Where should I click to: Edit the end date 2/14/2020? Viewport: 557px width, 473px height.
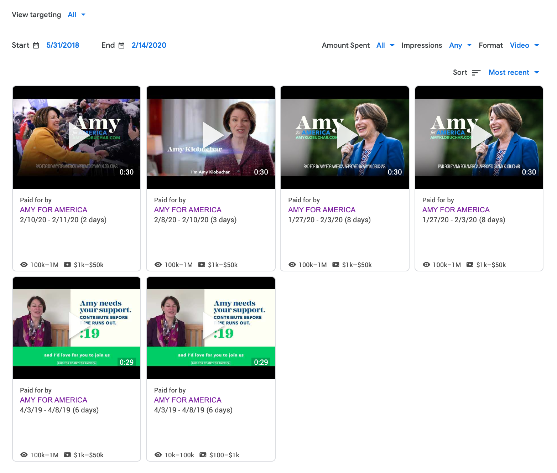[149, 45]
